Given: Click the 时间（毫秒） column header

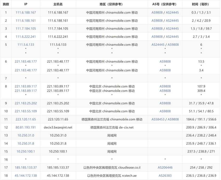Looking at the screenshot, I should (201, 4).
